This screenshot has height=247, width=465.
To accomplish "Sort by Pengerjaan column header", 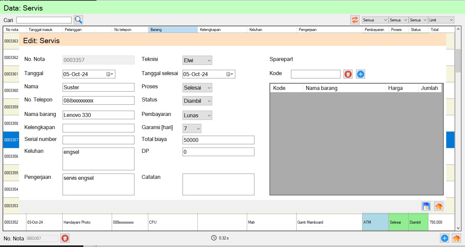I will pos(330,30).
